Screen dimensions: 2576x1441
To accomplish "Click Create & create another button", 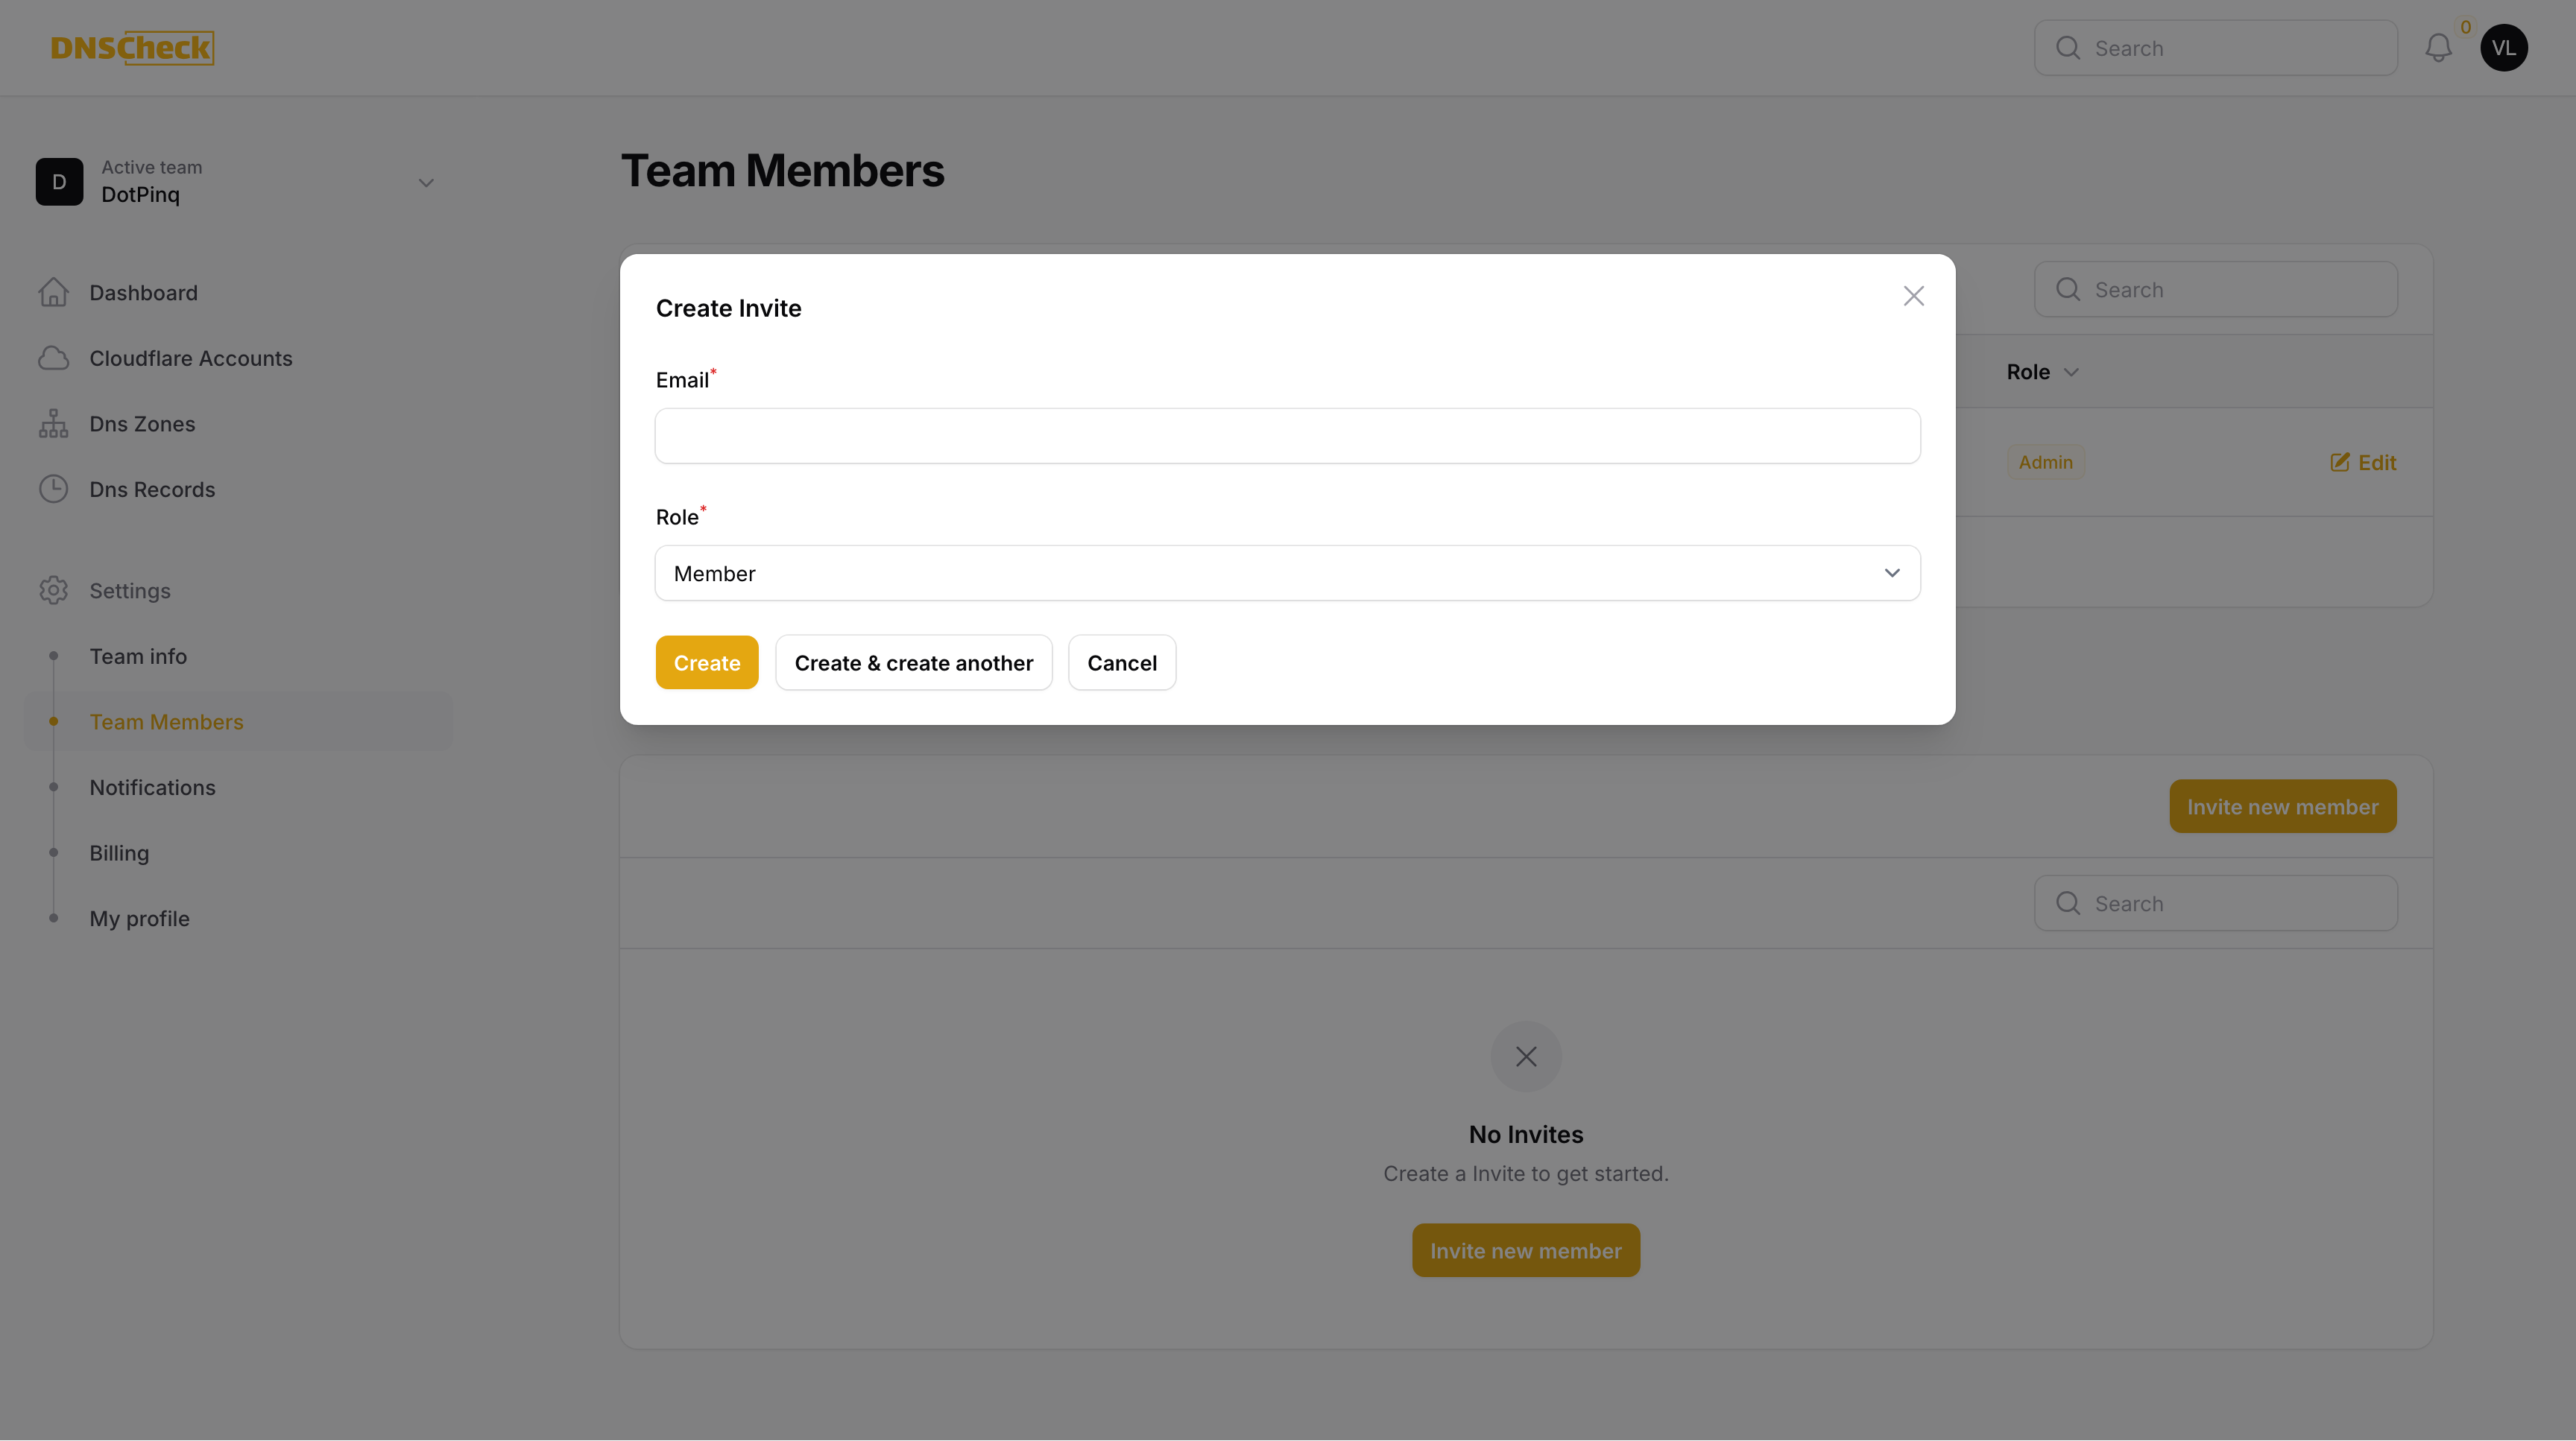I will click(x=913, y=662).
